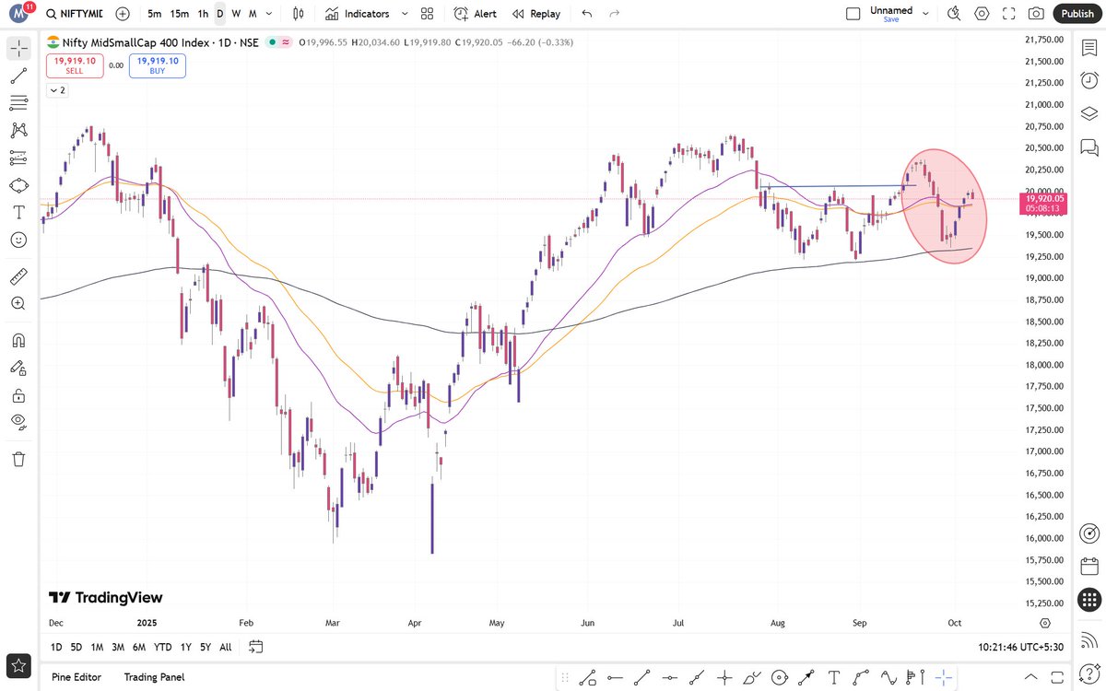Select the YTD date range
The height and width of the screenshot is (691, 1106).
tap(163, 648)
